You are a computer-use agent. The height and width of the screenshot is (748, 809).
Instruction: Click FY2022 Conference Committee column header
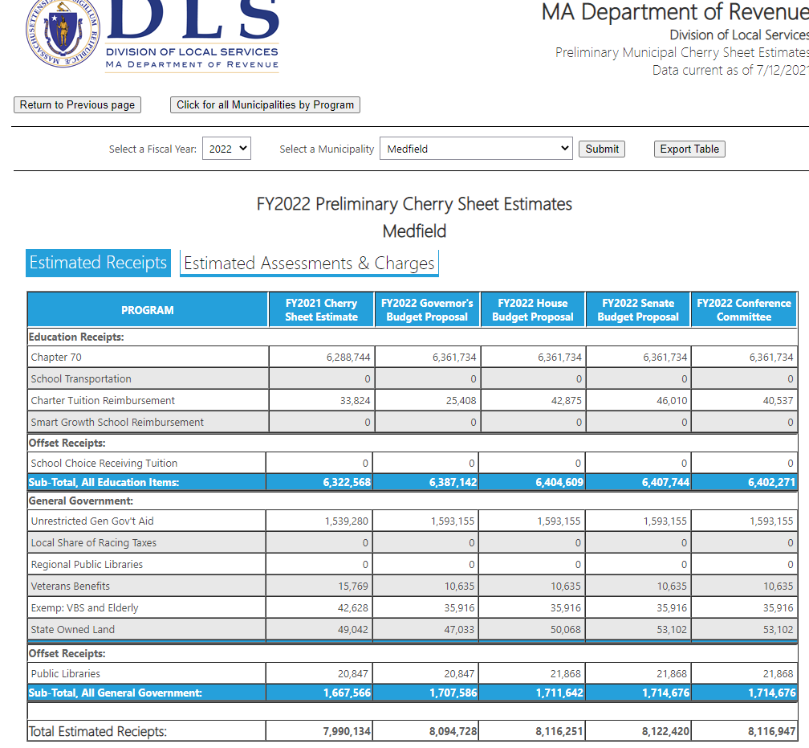tap(743, 310)
